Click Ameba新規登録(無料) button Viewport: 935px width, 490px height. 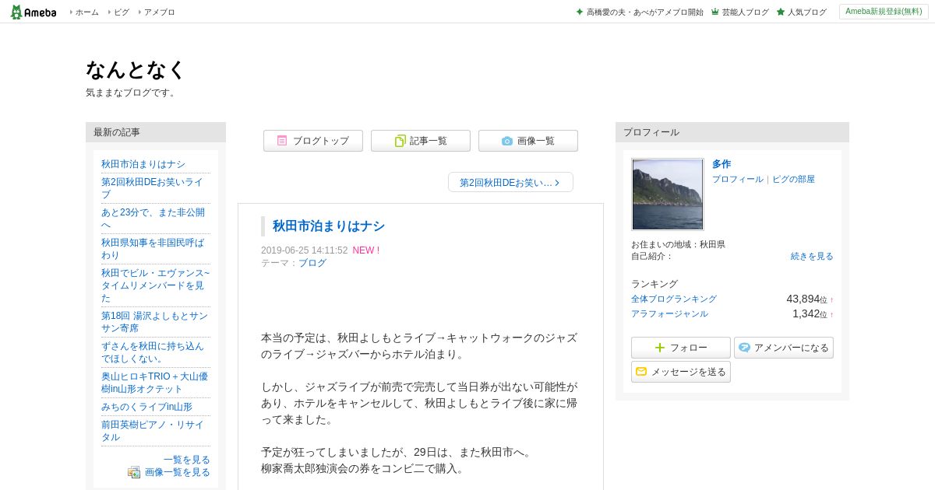point(884,12)
